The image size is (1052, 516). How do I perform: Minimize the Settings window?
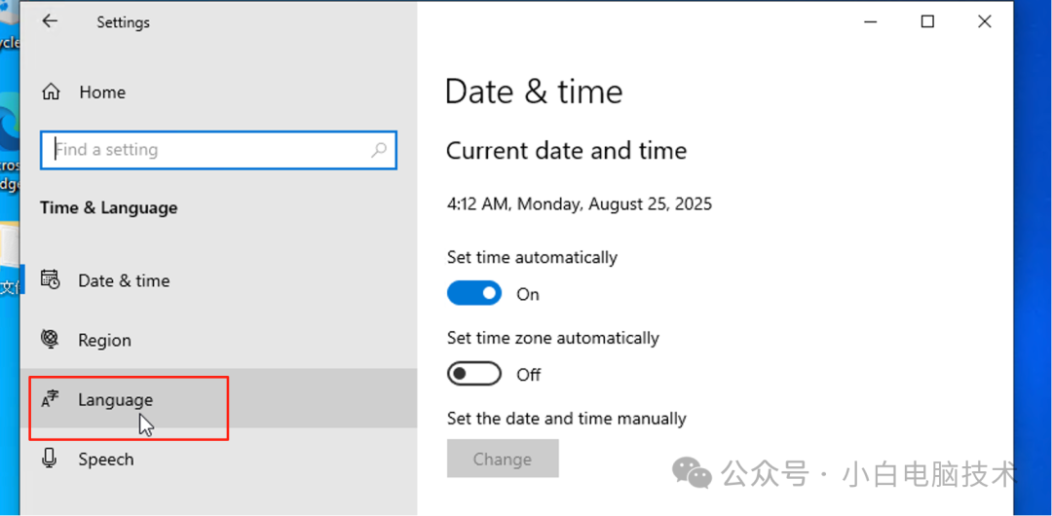871,22
